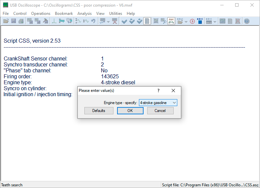Click the save floppy disk icon
The width and height of the screenshot is (260, 188).
click(x=14, y=21)
